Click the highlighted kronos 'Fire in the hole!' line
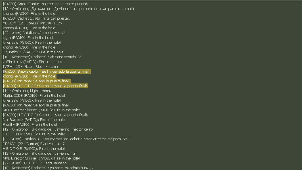302x170 pixels. coord(30,76)
